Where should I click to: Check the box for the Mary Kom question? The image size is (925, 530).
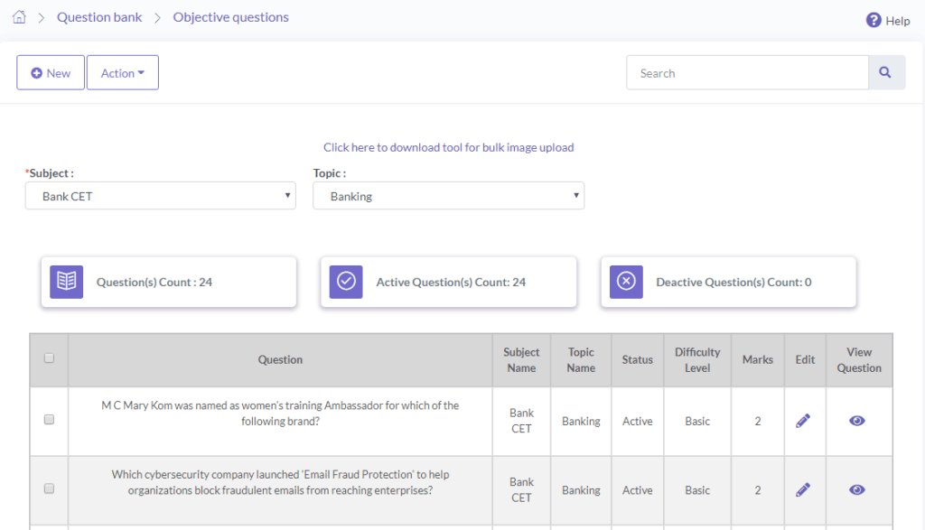[x=49, y=420]
